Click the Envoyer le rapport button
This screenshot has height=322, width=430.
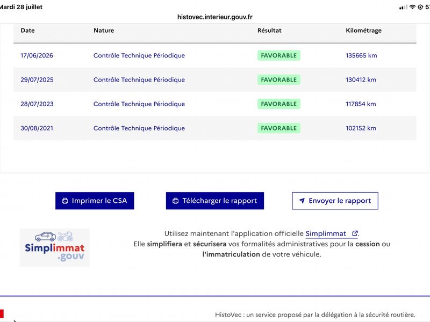(335, 201)
